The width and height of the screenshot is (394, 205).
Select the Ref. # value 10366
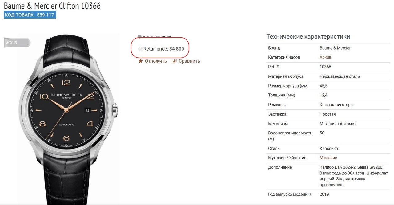coord(325,67)
